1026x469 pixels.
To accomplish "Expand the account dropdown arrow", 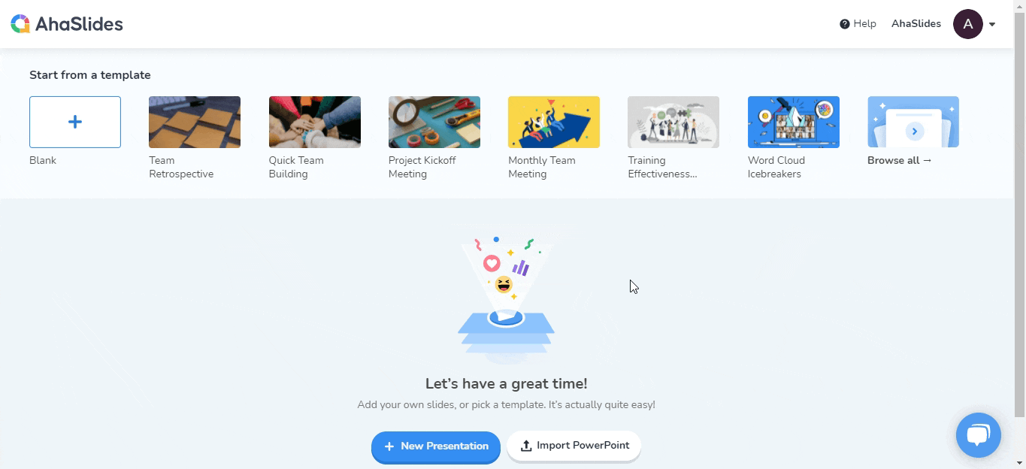I will point(992,24).
